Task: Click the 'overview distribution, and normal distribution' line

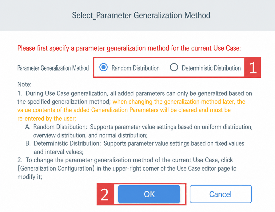Action: [x=90, y=135]
